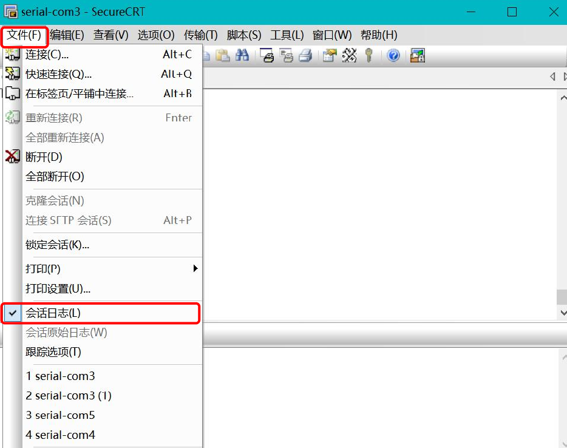Choose 快速连接(Q)... menu entry
567x448 pixels.
pyautogui.click(x=103, y=74)
